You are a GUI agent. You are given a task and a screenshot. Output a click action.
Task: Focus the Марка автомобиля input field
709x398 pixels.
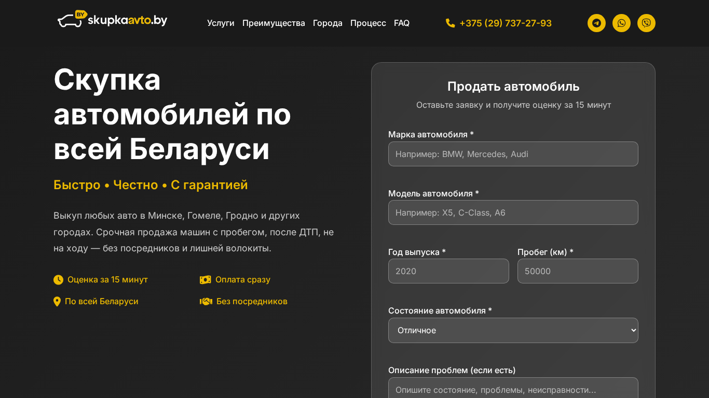(x=513, y=154)
